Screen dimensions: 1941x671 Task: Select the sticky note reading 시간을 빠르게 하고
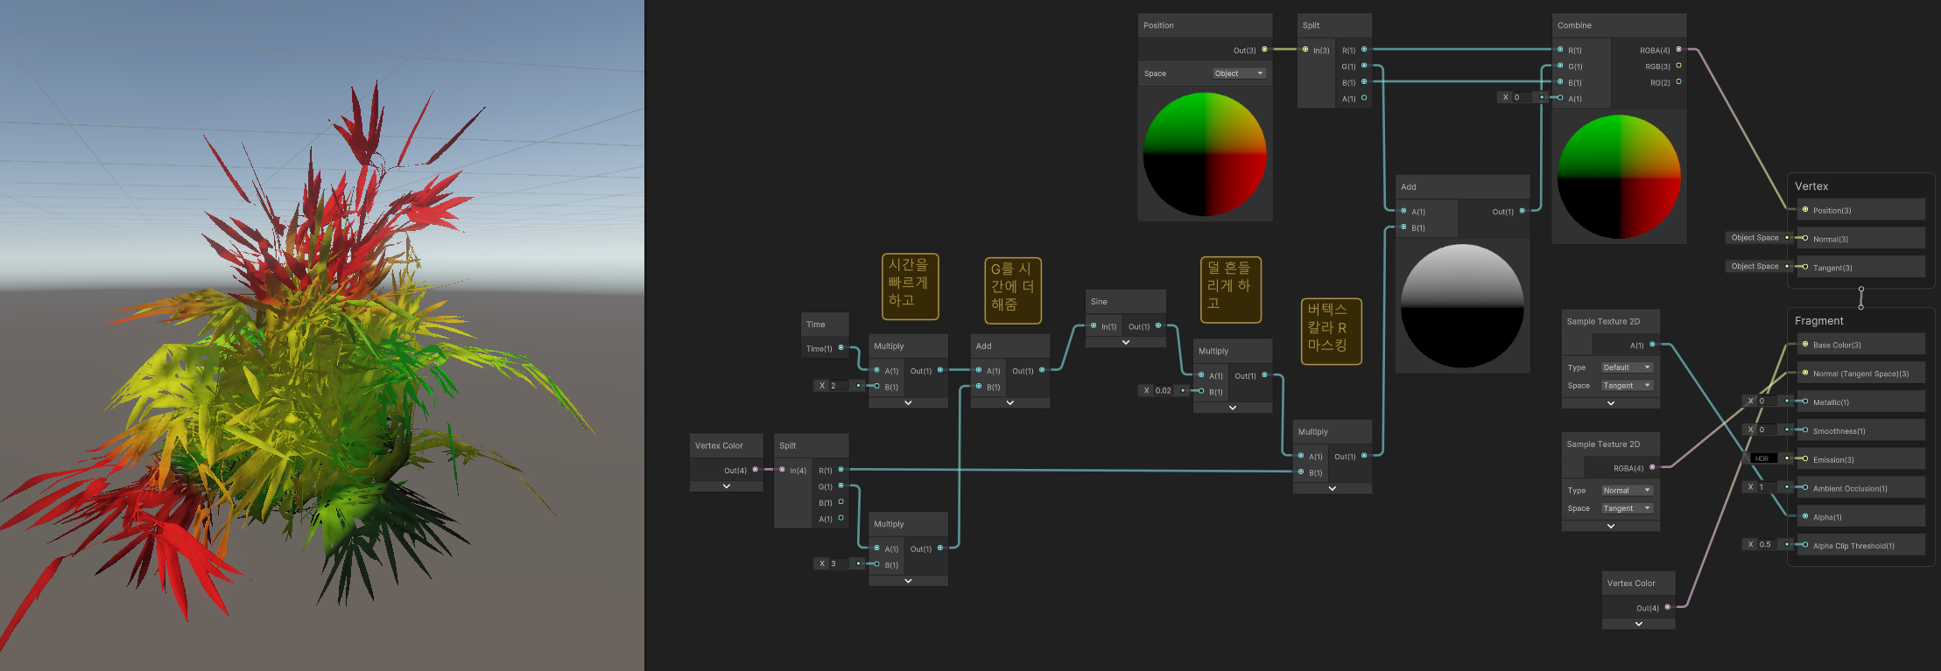coord(910,286)
